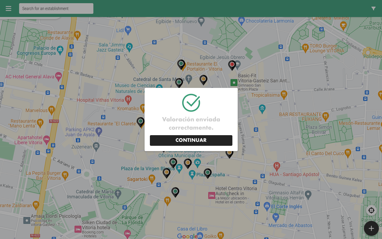The image size is (382, 239).
Task: Click the round plus add button
Action: click(x=371, y=228)
